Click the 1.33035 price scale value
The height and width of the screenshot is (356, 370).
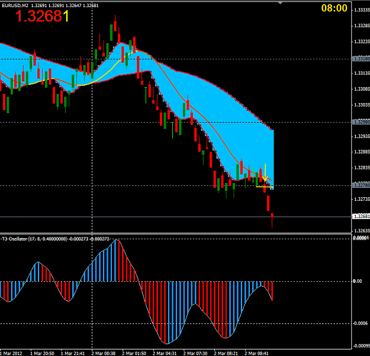point(362,105)
